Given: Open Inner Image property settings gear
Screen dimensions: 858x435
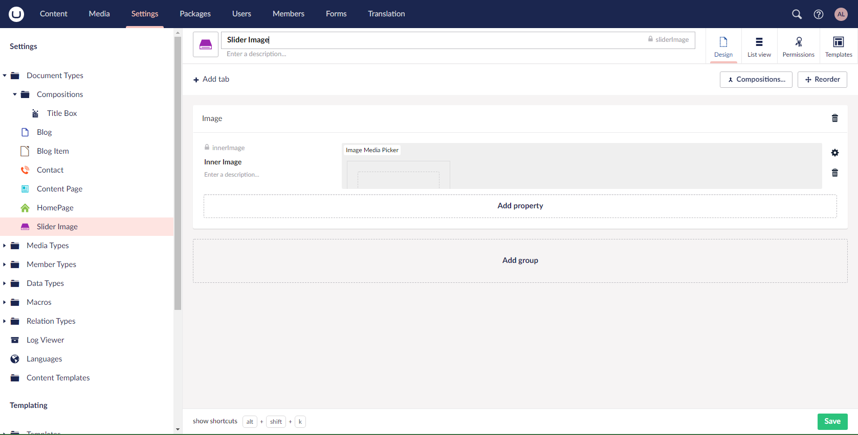Looking at the screenshot, I should coord(834,153).
